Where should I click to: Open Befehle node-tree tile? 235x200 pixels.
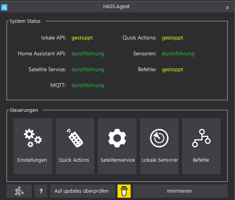pyautogui.click(x=201, y=146)
